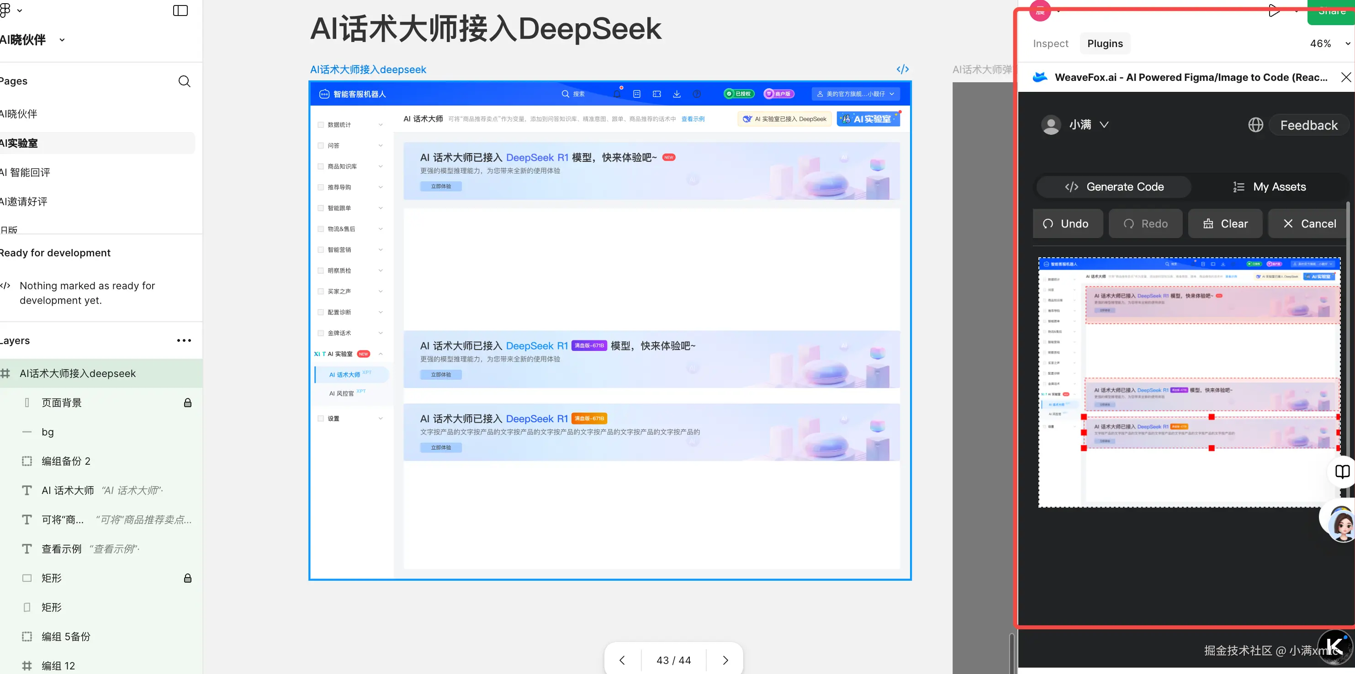The image size is (1355, 674).
Task: Click the plugin preview selection thumbnail
Action: tap(1189, 382)
